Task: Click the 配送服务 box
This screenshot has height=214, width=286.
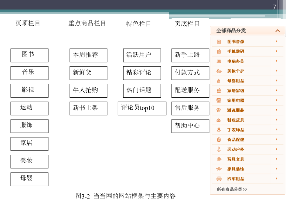Action: click(190, 91)
